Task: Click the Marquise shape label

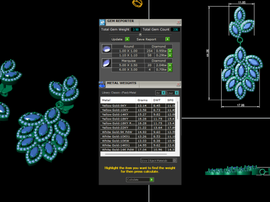Action: point(128,61)
